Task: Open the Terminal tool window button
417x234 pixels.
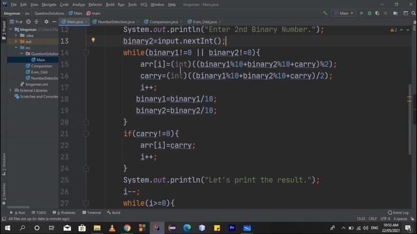Action: click(92, 213)
